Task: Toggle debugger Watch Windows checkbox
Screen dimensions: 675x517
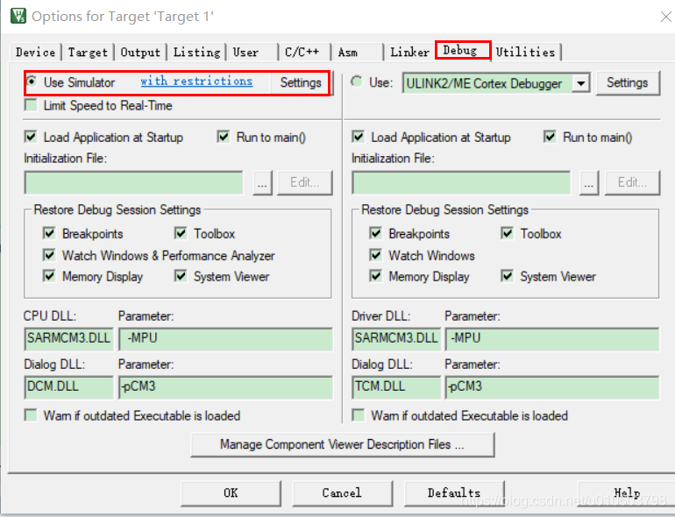Action: [376, 255]
